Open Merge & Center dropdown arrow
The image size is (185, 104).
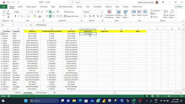80,16
